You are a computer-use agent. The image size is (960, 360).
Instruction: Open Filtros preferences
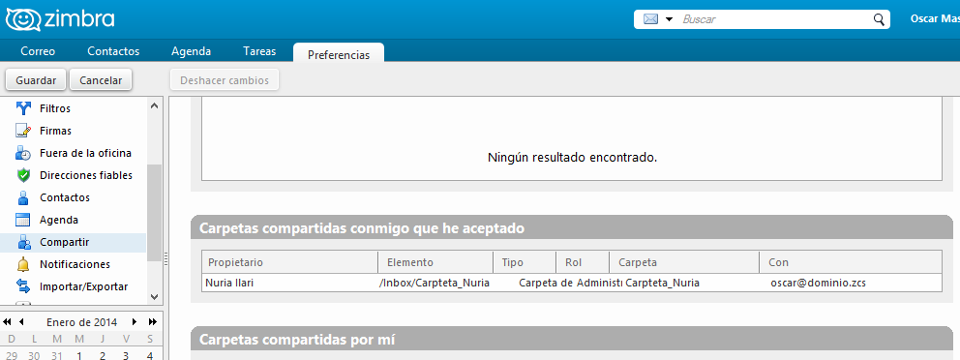tap(55, 108)
